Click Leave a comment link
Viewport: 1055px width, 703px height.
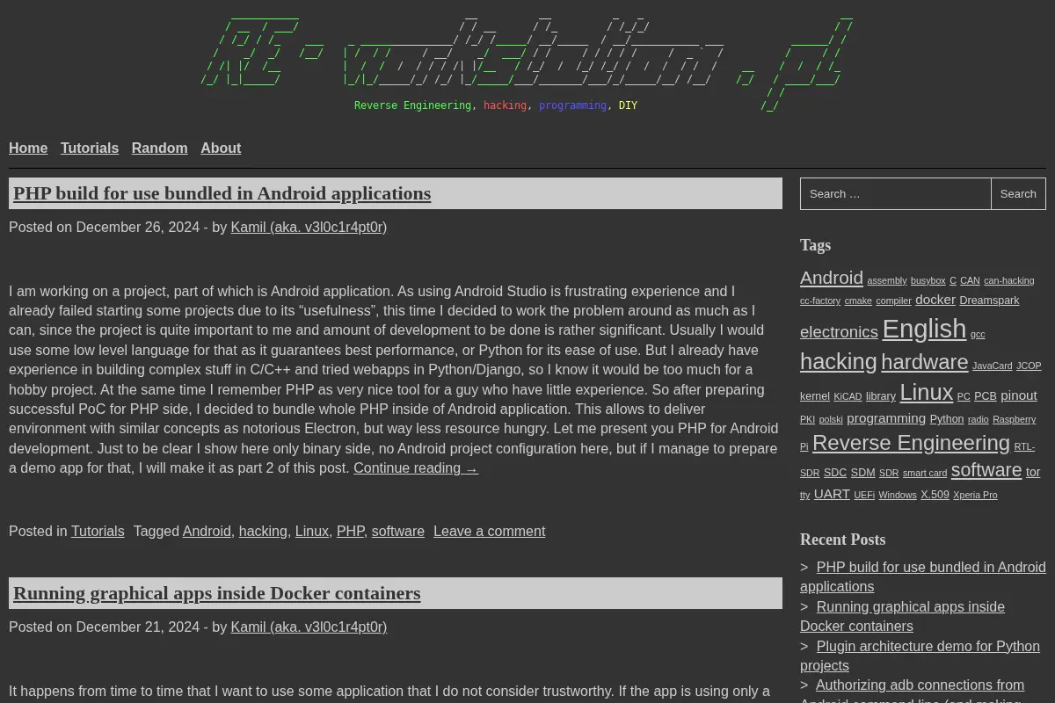coord(489,531)
